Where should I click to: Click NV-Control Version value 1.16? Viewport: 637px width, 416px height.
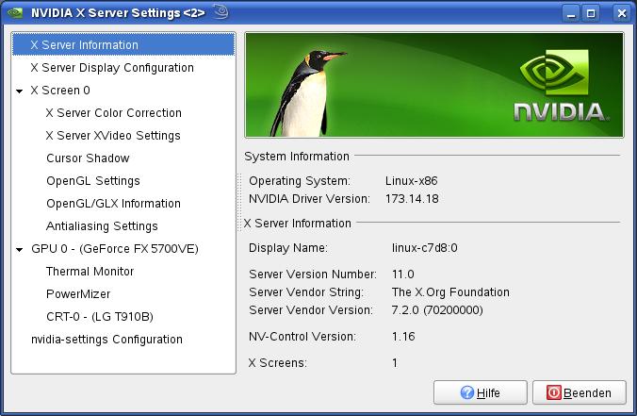pos(403,337)
